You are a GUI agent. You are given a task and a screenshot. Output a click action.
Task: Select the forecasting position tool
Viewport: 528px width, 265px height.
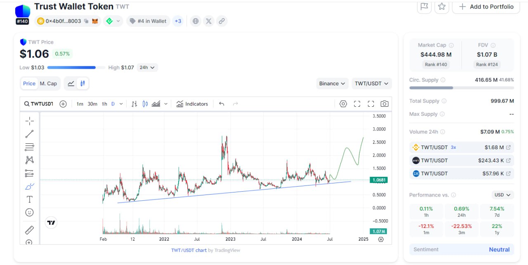(x=30, y=173)
